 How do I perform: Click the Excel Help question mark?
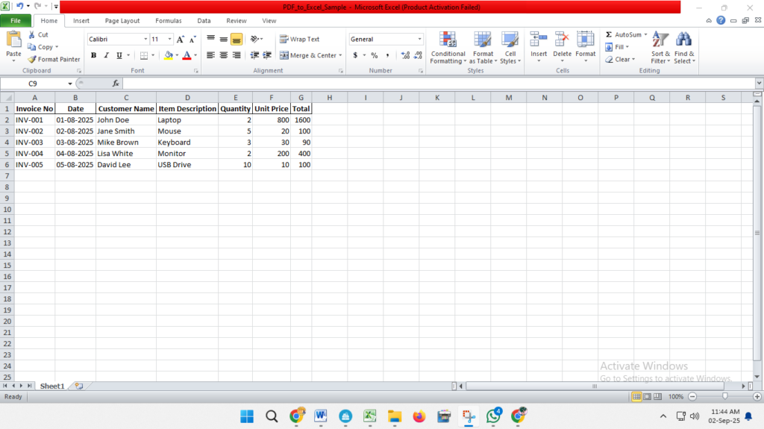coord(721,20)
